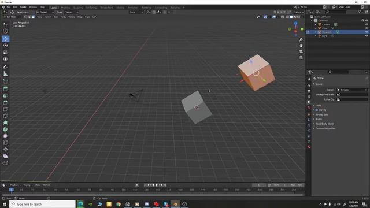Open the Camera selector field dropdown
This screenshot has height=208, width=370.
click(x=352, y=90)
